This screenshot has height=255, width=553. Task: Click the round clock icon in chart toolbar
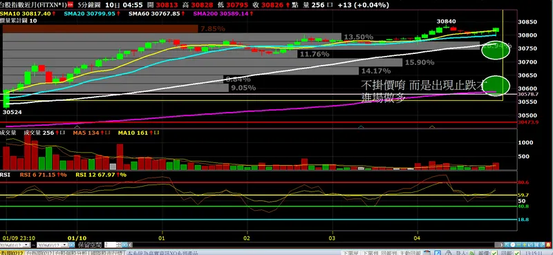pos(513,245)
